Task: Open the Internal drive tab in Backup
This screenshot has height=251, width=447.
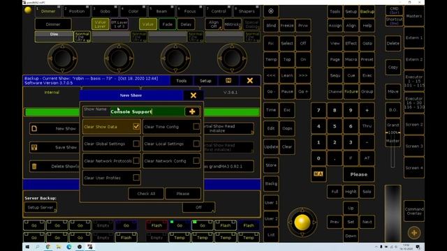Action: 52,93
